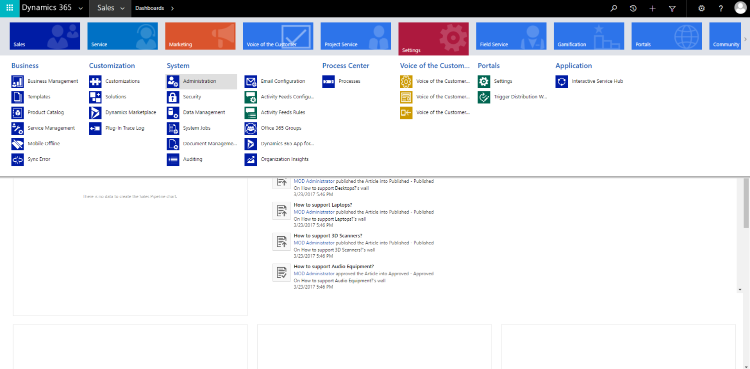Click the Solutions icon
Viewport: 750px width, 369px height.
95,97
